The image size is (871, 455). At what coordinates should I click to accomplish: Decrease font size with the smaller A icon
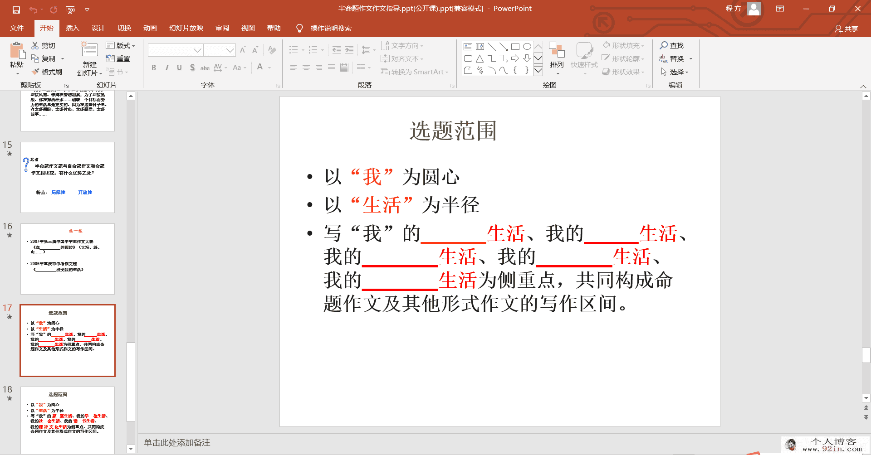tap(255, 50)
